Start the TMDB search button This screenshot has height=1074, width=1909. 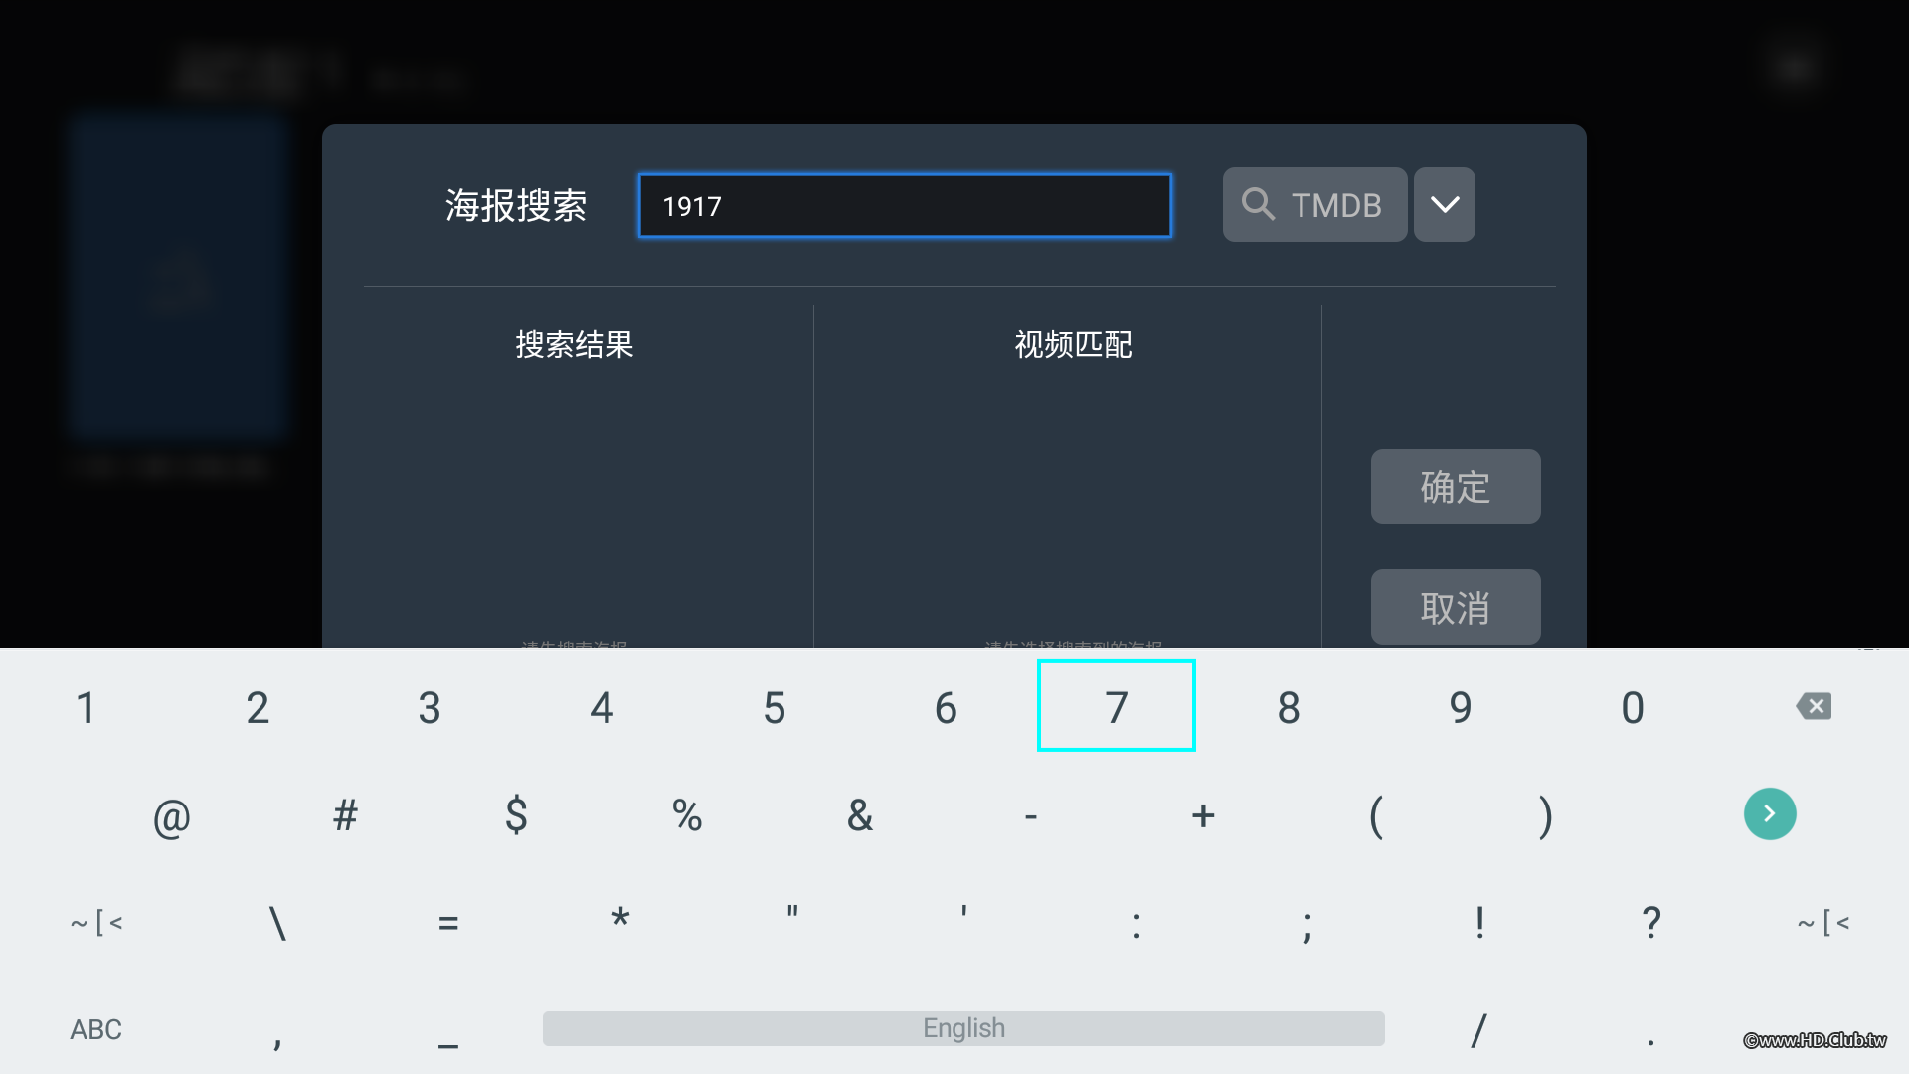[1314, 205]
